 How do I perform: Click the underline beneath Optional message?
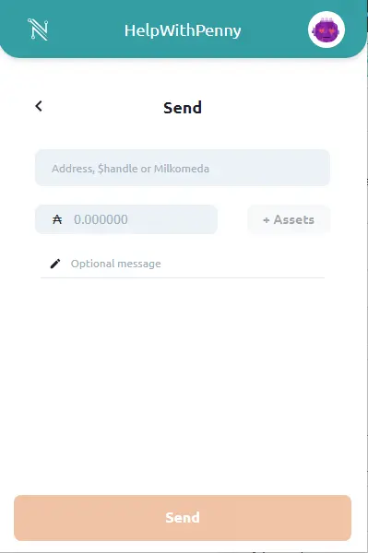(183, 278)
